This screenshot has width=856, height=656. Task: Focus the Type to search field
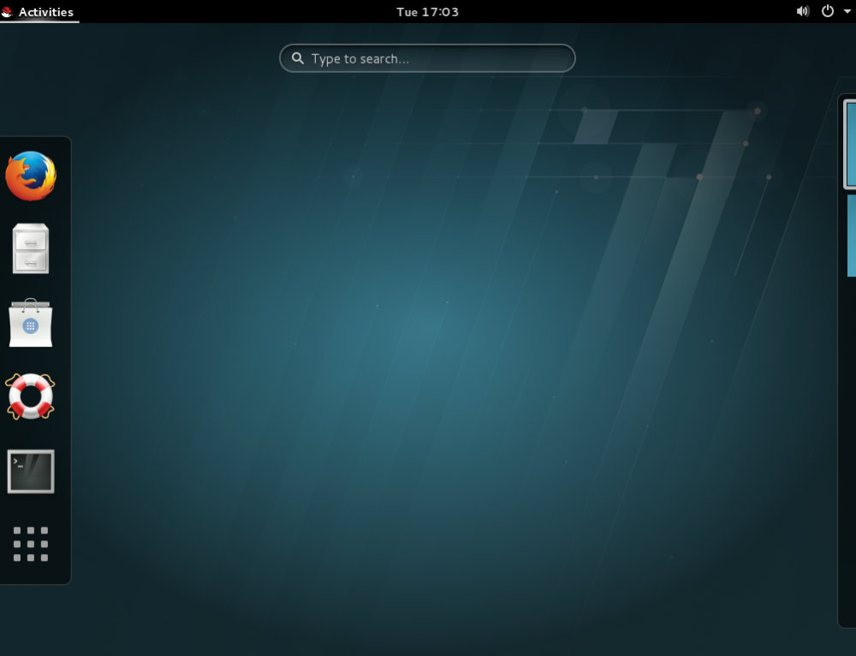pyautogui.click(x=437, y=59)
